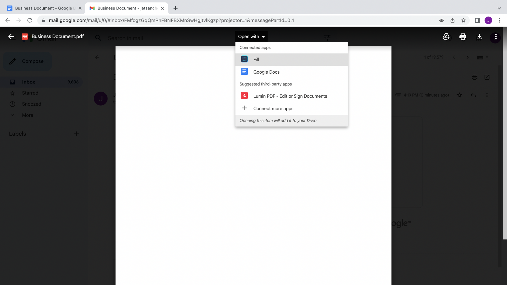The image size is (507, 285).
Task: Open search options with the sliders icon
Action: point(327,38)
